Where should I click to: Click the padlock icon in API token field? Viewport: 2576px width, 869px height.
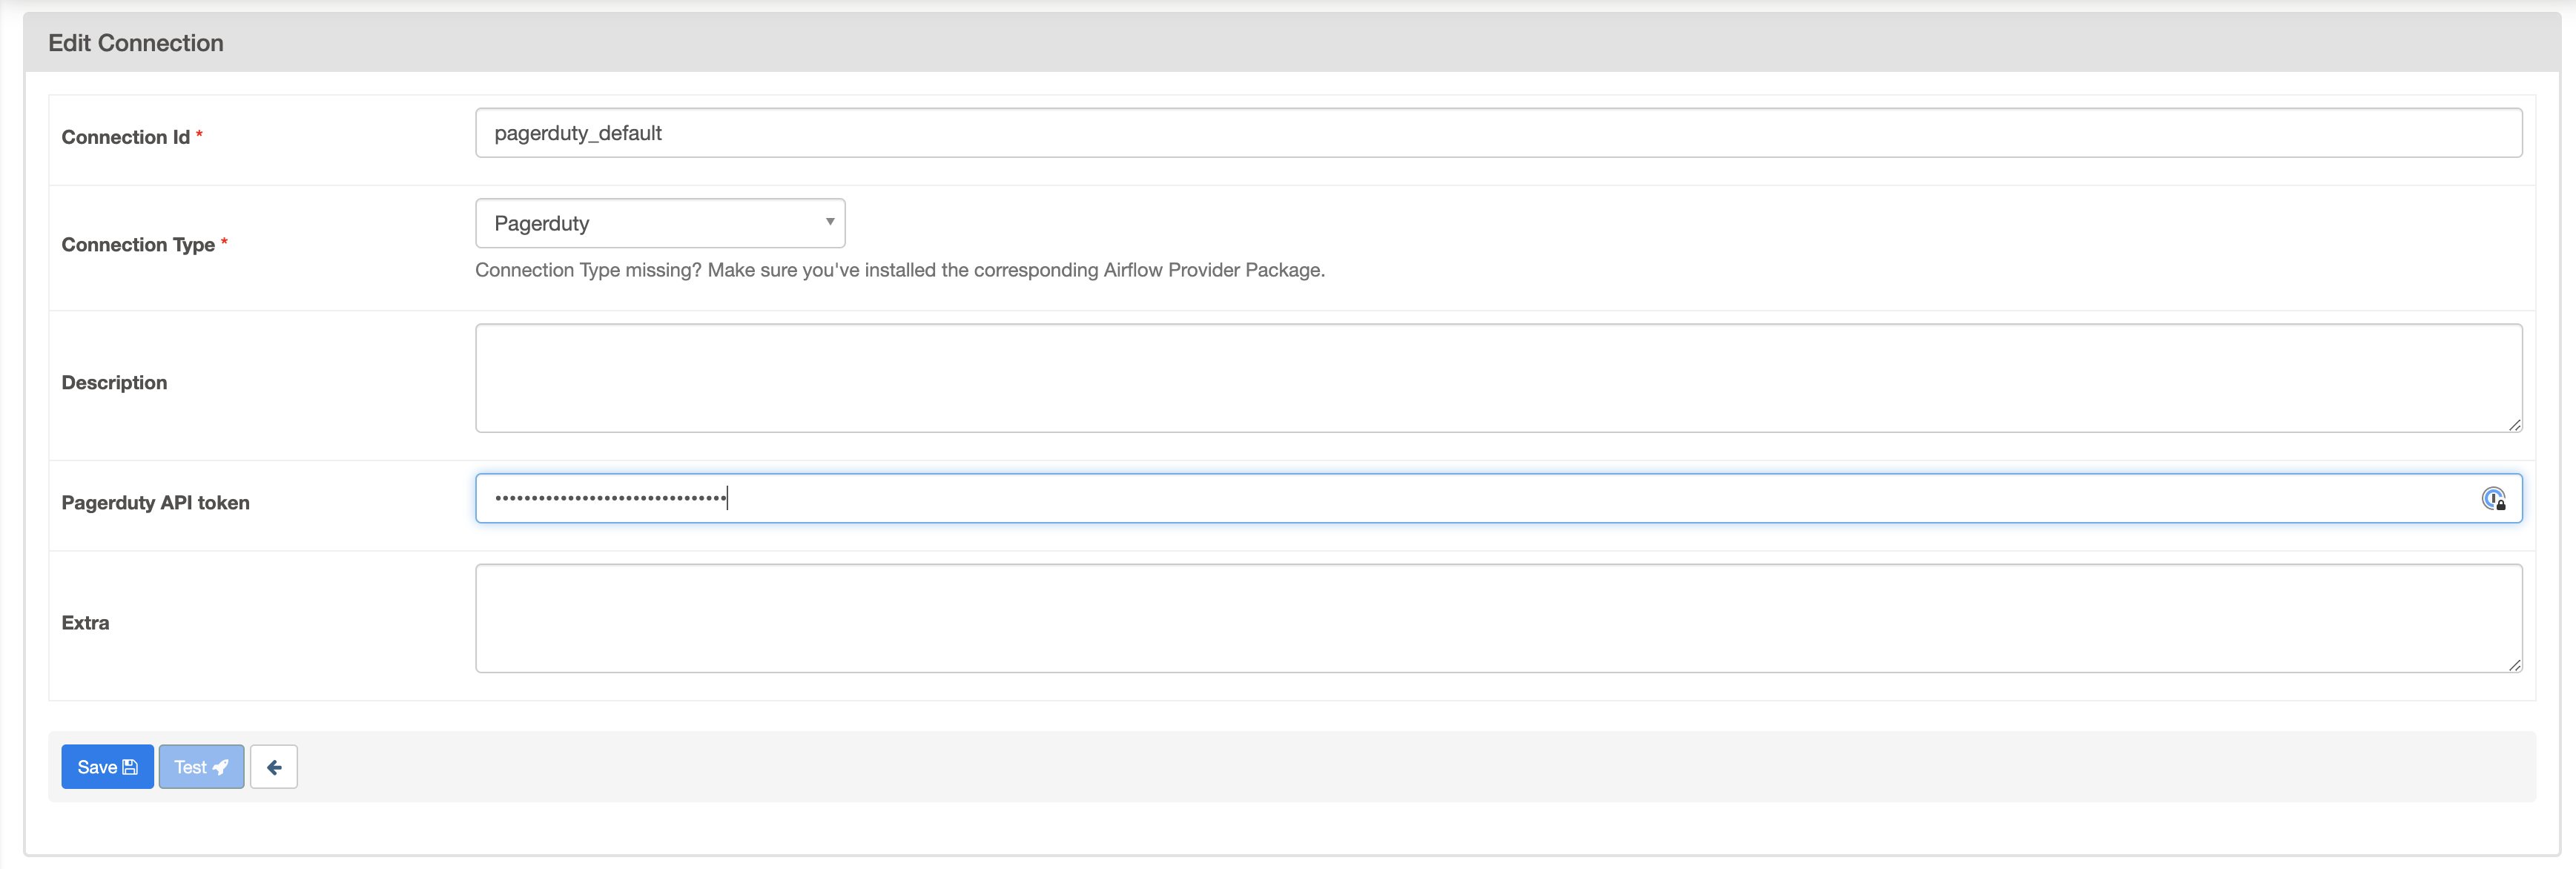coord(2497,502)
